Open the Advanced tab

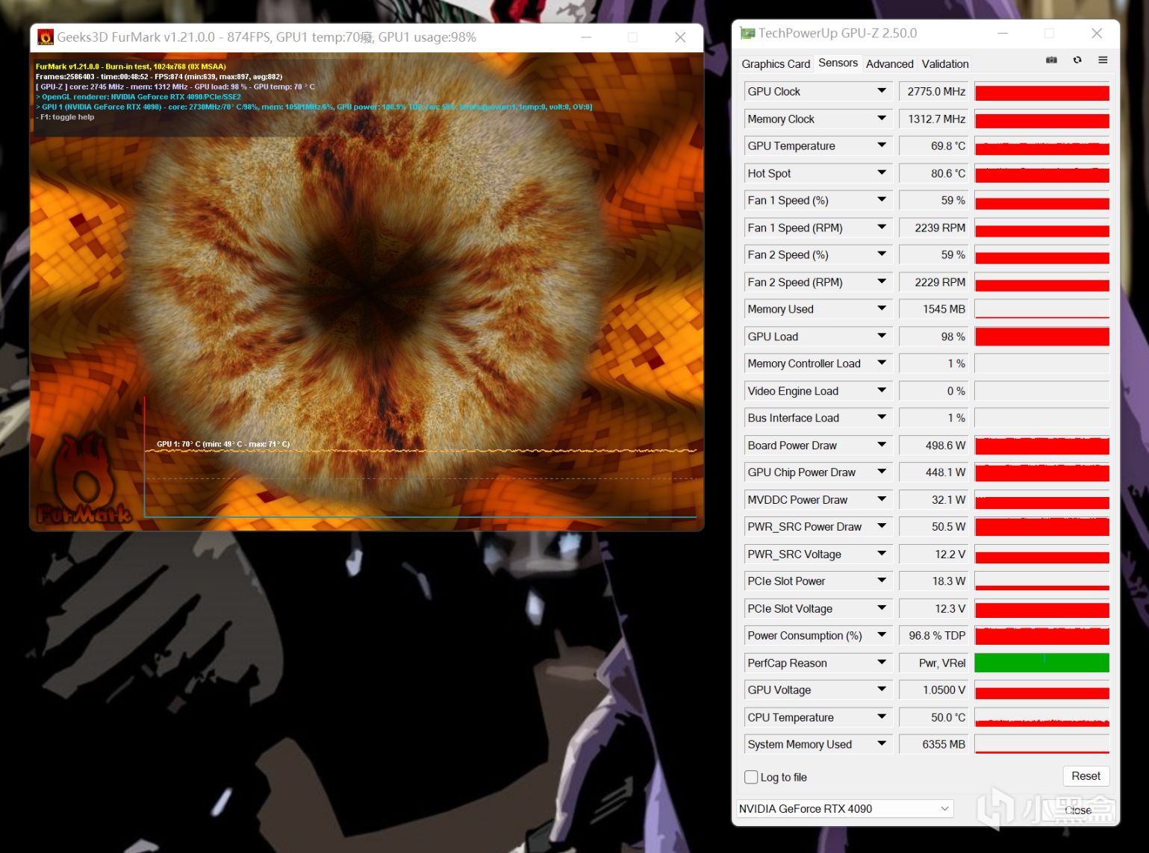pos(889,64)
